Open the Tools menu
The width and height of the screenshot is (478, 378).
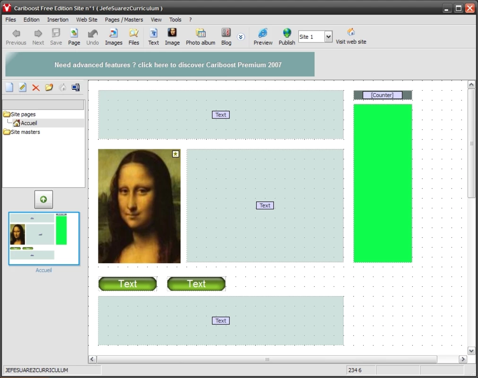tap(175, 19)
